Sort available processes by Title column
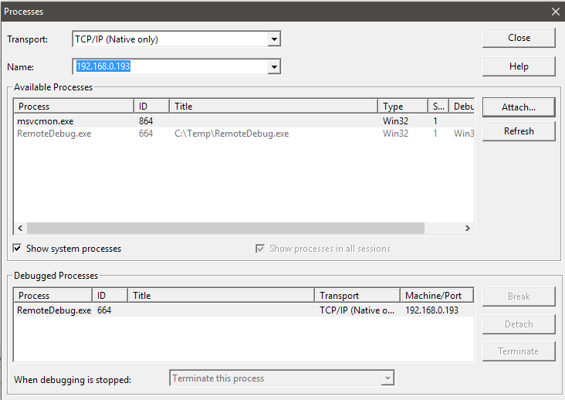 pyautogui.click(x=273, y=107)
